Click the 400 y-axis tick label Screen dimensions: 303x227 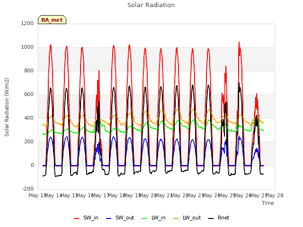29,118
